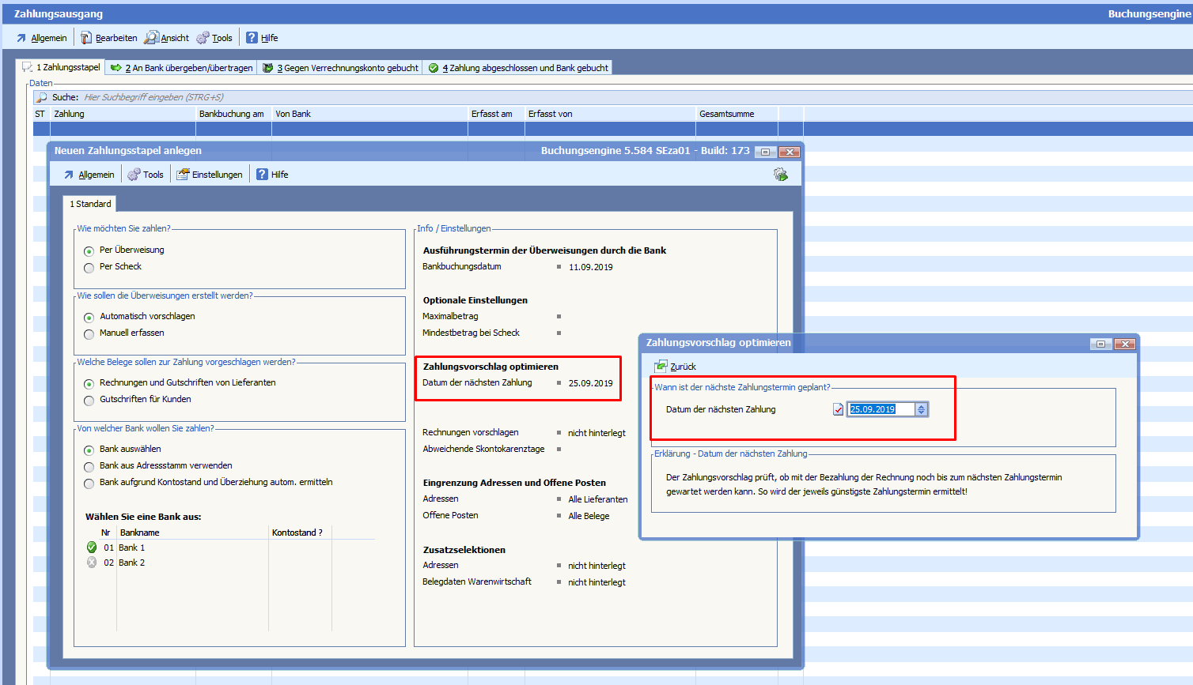
Task: Click the Zahlungsvorschlag optimieren heading link
Action: 490,367
